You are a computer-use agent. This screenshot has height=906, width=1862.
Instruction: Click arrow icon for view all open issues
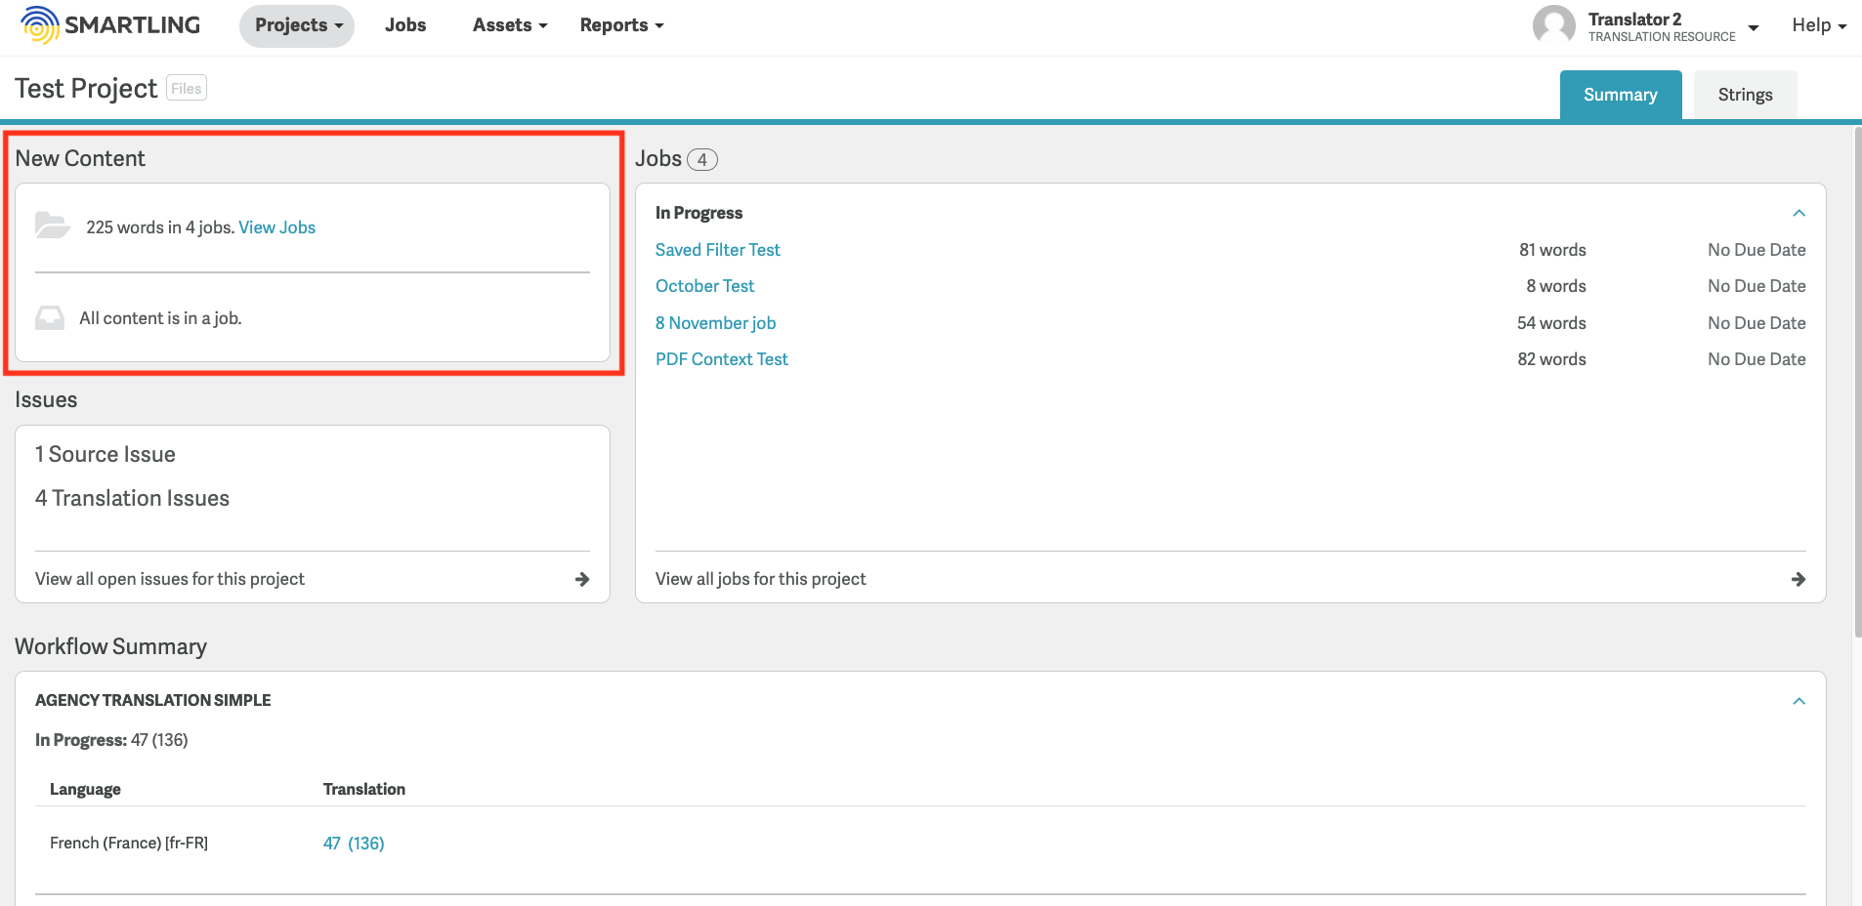[x=582, y=579]
